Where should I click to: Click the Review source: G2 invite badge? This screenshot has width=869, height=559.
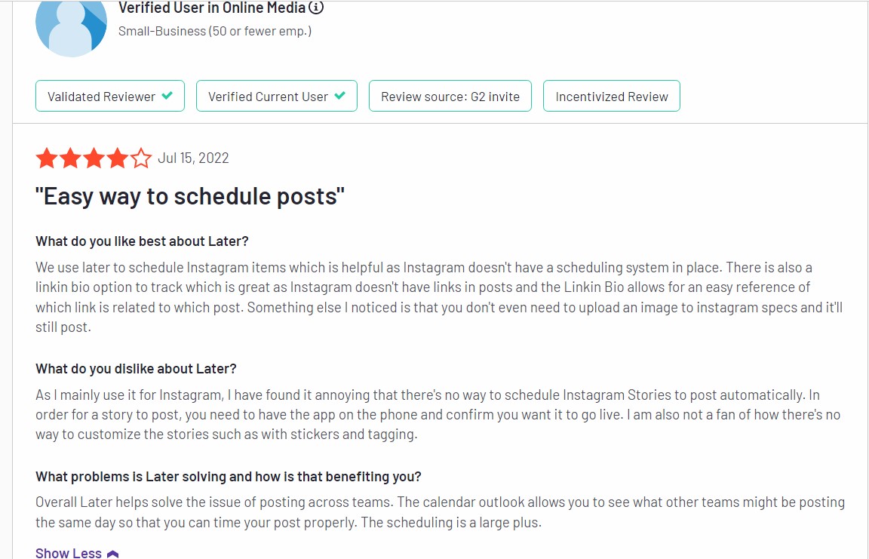[450, 96]
